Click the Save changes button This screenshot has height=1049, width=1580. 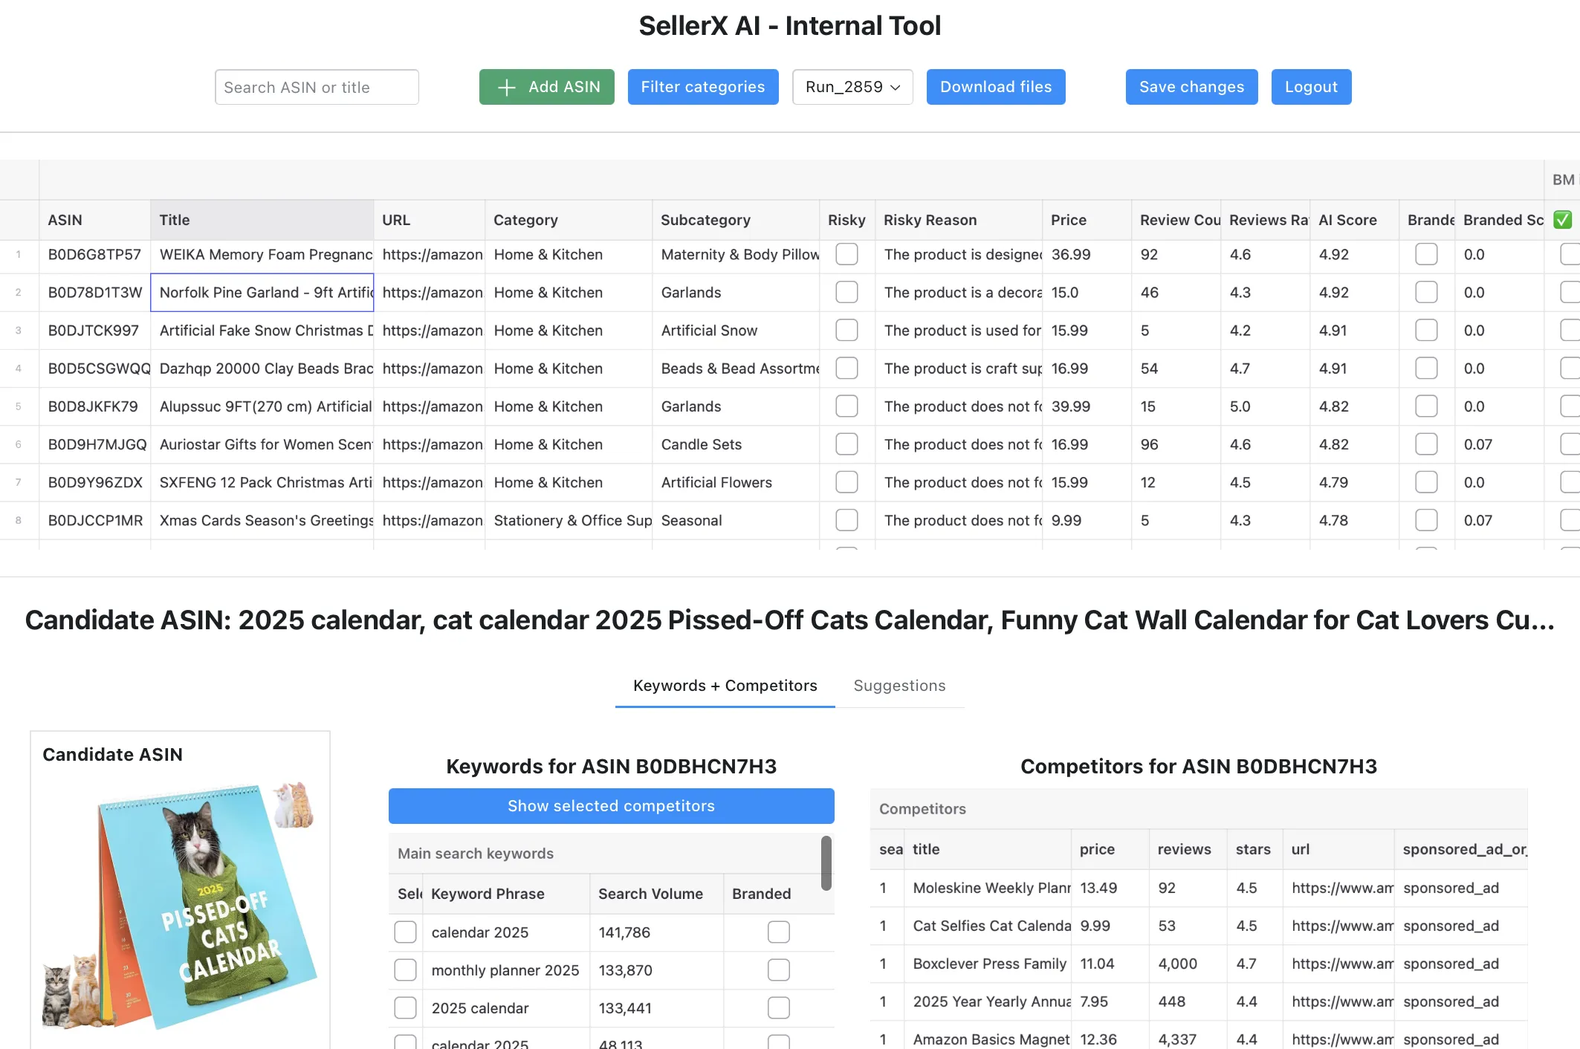pyautogui.click(x=1191, y=87)
